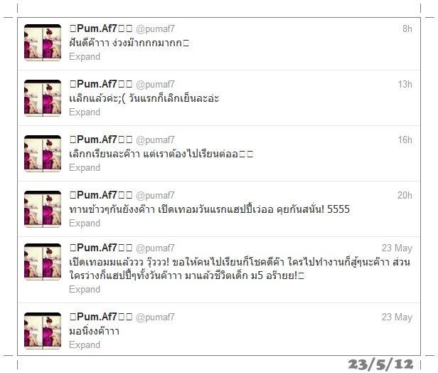
Task: Expand the tweet posted 13h ago
Action: click(x=85, y=112)
